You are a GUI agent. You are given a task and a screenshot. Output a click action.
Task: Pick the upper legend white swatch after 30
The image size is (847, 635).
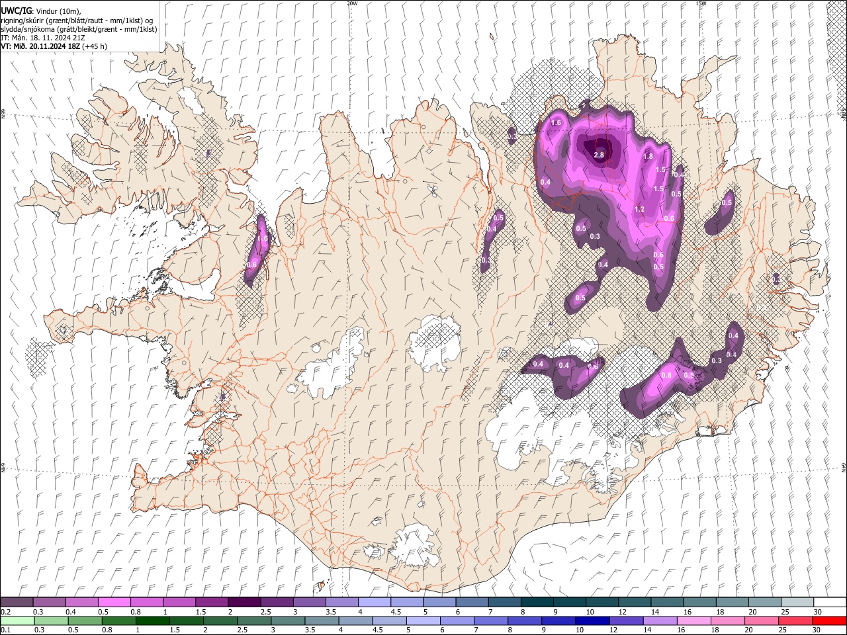(830, 602)
